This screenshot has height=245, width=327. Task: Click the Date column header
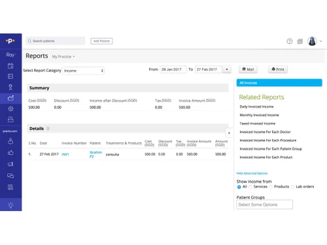pyautogui.click(x=43, y=143)
